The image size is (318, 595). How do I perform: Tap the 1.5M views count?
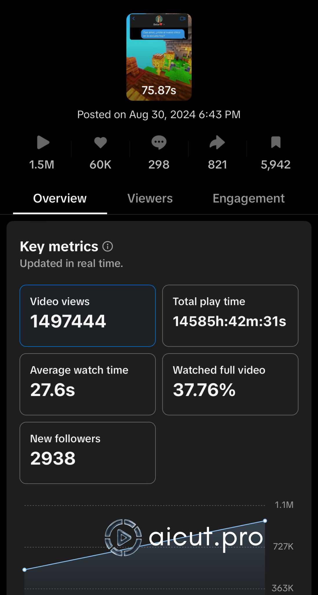[42, 165]
